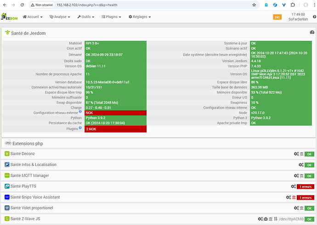Click Deconz dependencies gears icon
Viewport: 317px width, 225px height.
coord(296,154)
